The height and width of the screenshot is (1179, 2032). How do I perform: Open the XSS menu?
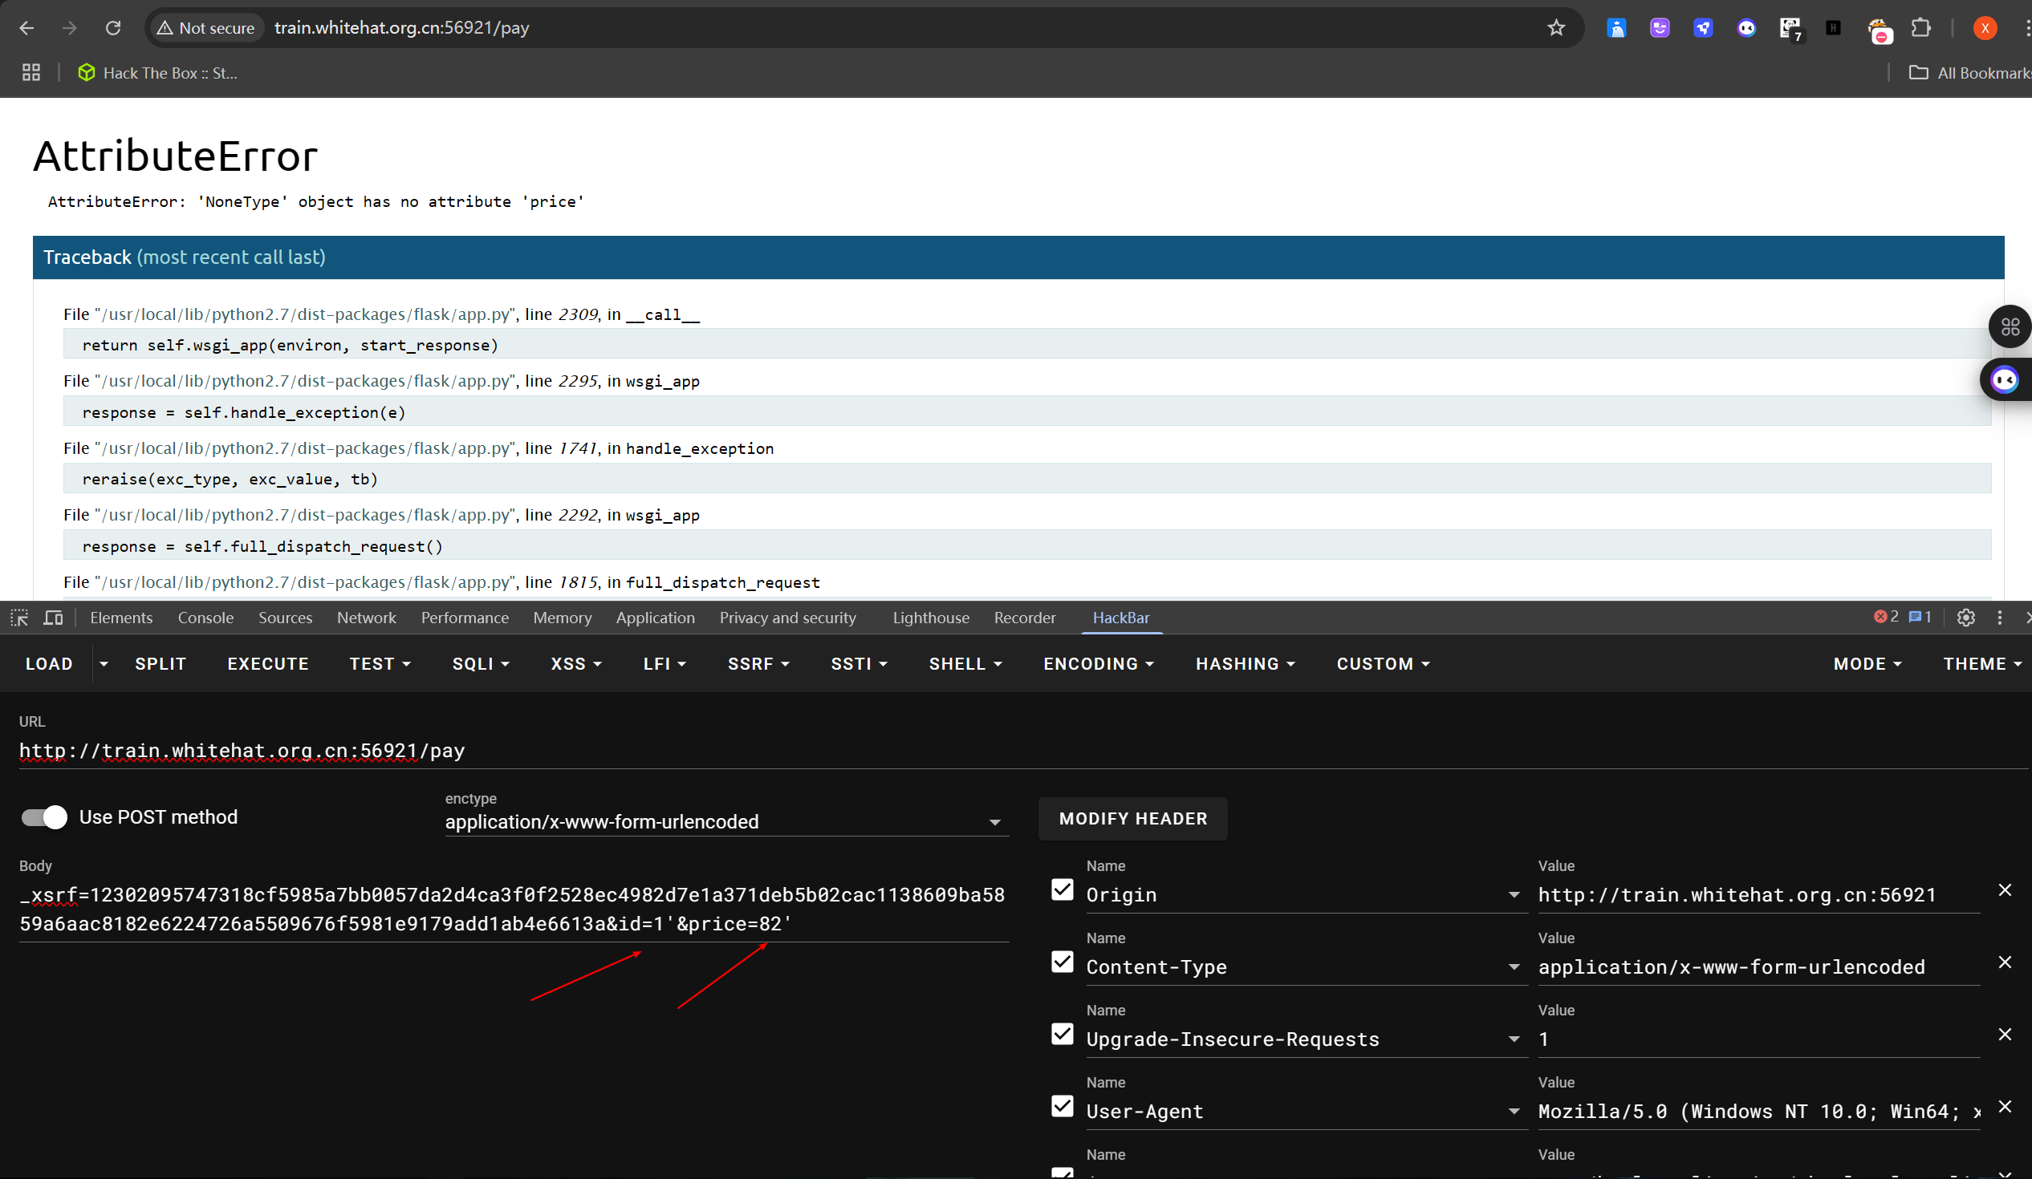tap(575, 663)
